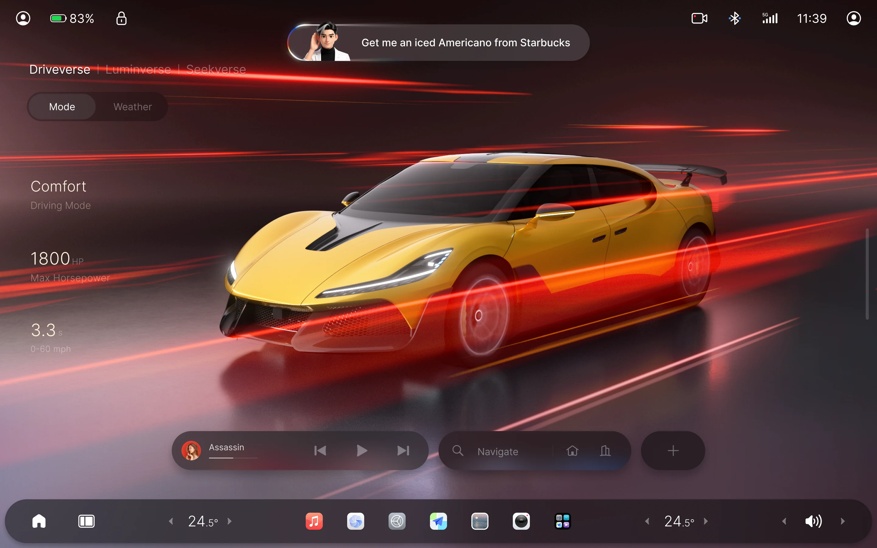Viewport: 877px width, 548px height.
Task: Open the split-view panel icon
Action: (86, 521)
